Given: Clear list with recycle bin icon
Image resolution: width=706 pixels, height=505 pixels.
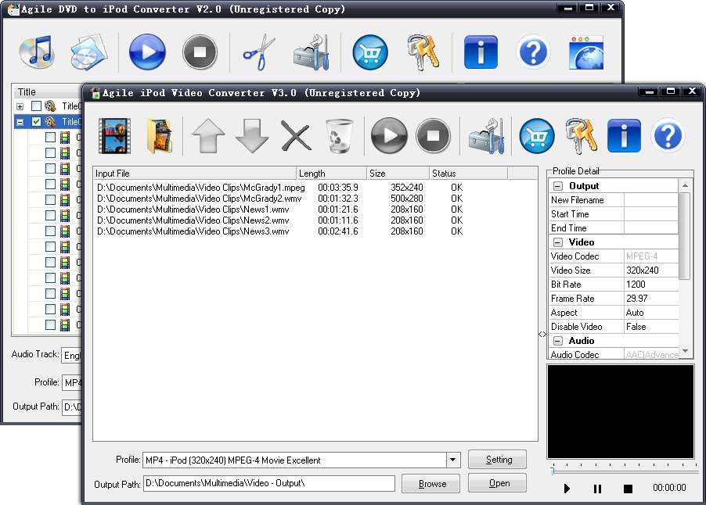Looking at the screenshot, I should 339,135.
